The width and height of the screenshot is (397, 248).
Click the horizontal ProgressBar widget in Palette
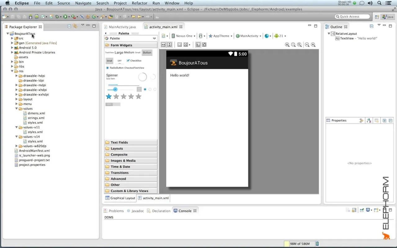(123, 85)
